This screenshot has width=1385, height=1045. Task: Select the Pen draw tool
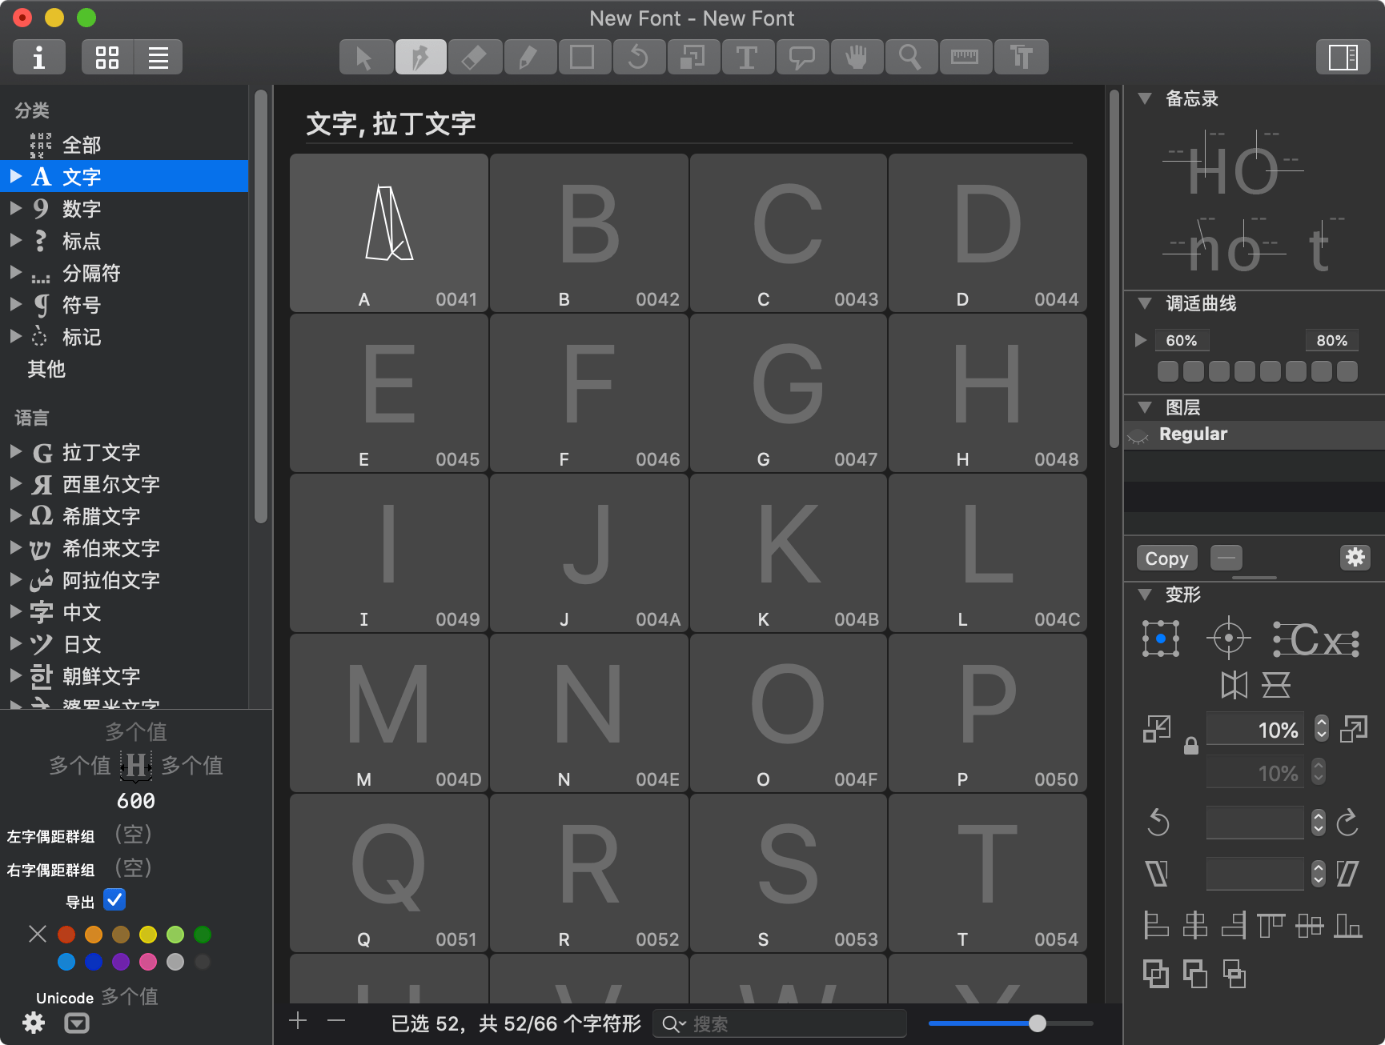420,57
